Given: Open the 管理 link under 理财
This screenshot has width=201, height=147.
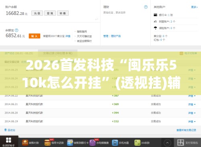Looking at the screenshot, I should click(x=106, y=36).
